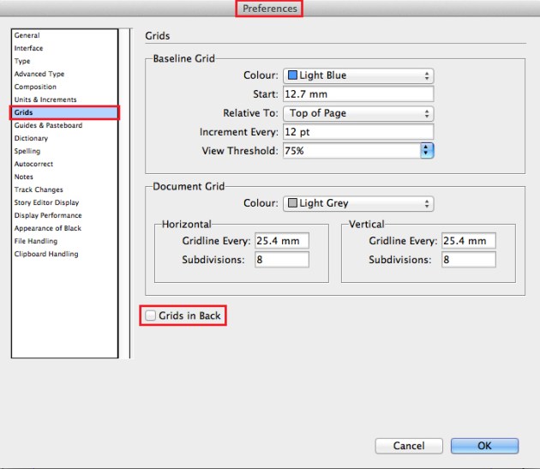Image resolution: width=540 pixels, height=469 pixels.
Task: Open the Baseline Grid Colour dropdown
Action: (357, 75)
